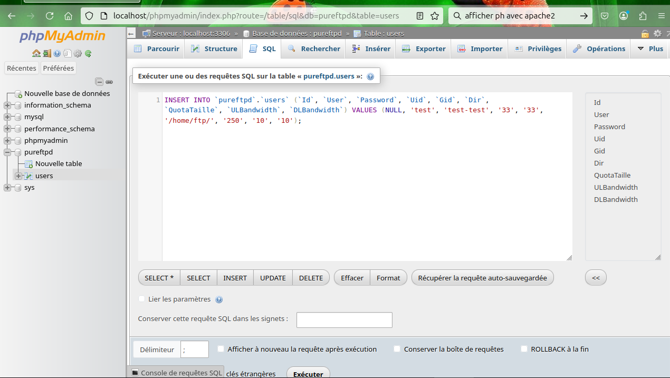Viewport: 670px width, 378px height.
Task: Check Conserver la boîte de requêtes
Action: coord(397,349)
